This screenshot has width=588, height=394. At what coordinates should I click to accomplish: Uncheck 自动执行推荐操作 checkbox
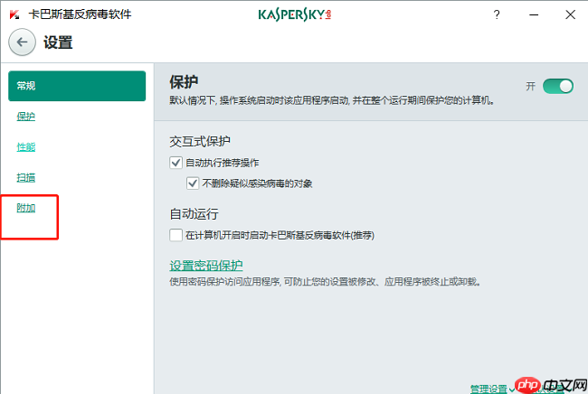[175, 163]
